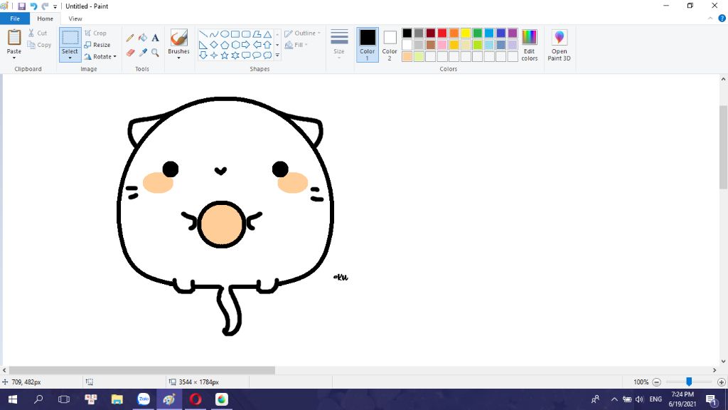The width and height of the screenshot is (728, 410).
Task: Choose the Four-point star shape
Action: point(213,56)
